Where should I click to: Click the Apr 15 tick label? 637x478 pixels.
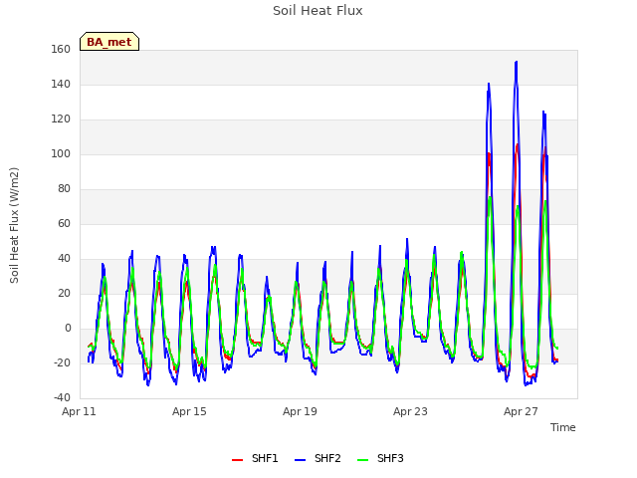pos(189,411)
